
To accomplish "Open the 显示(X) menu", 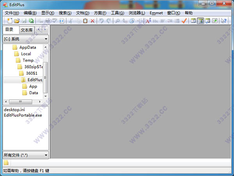I will click(48, 13).
